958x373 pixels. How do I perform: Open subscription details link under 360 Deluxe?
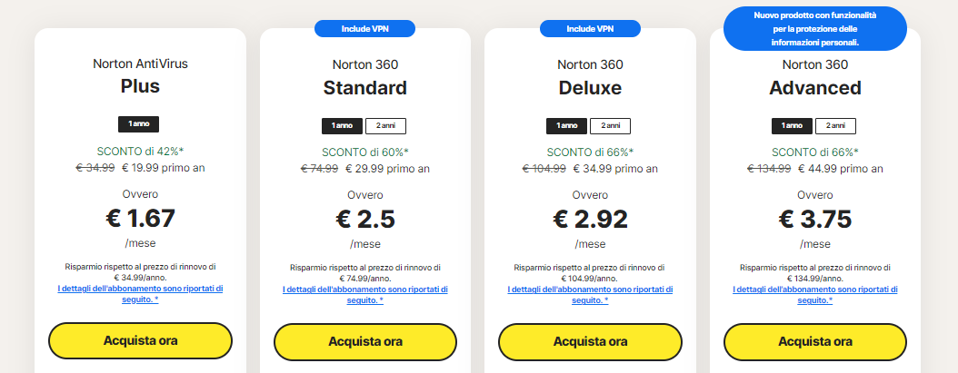click(x=590, y=294)
